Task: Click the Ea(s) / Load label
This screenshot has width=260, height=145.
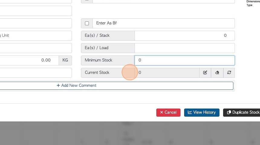Action: pos(96,48)
